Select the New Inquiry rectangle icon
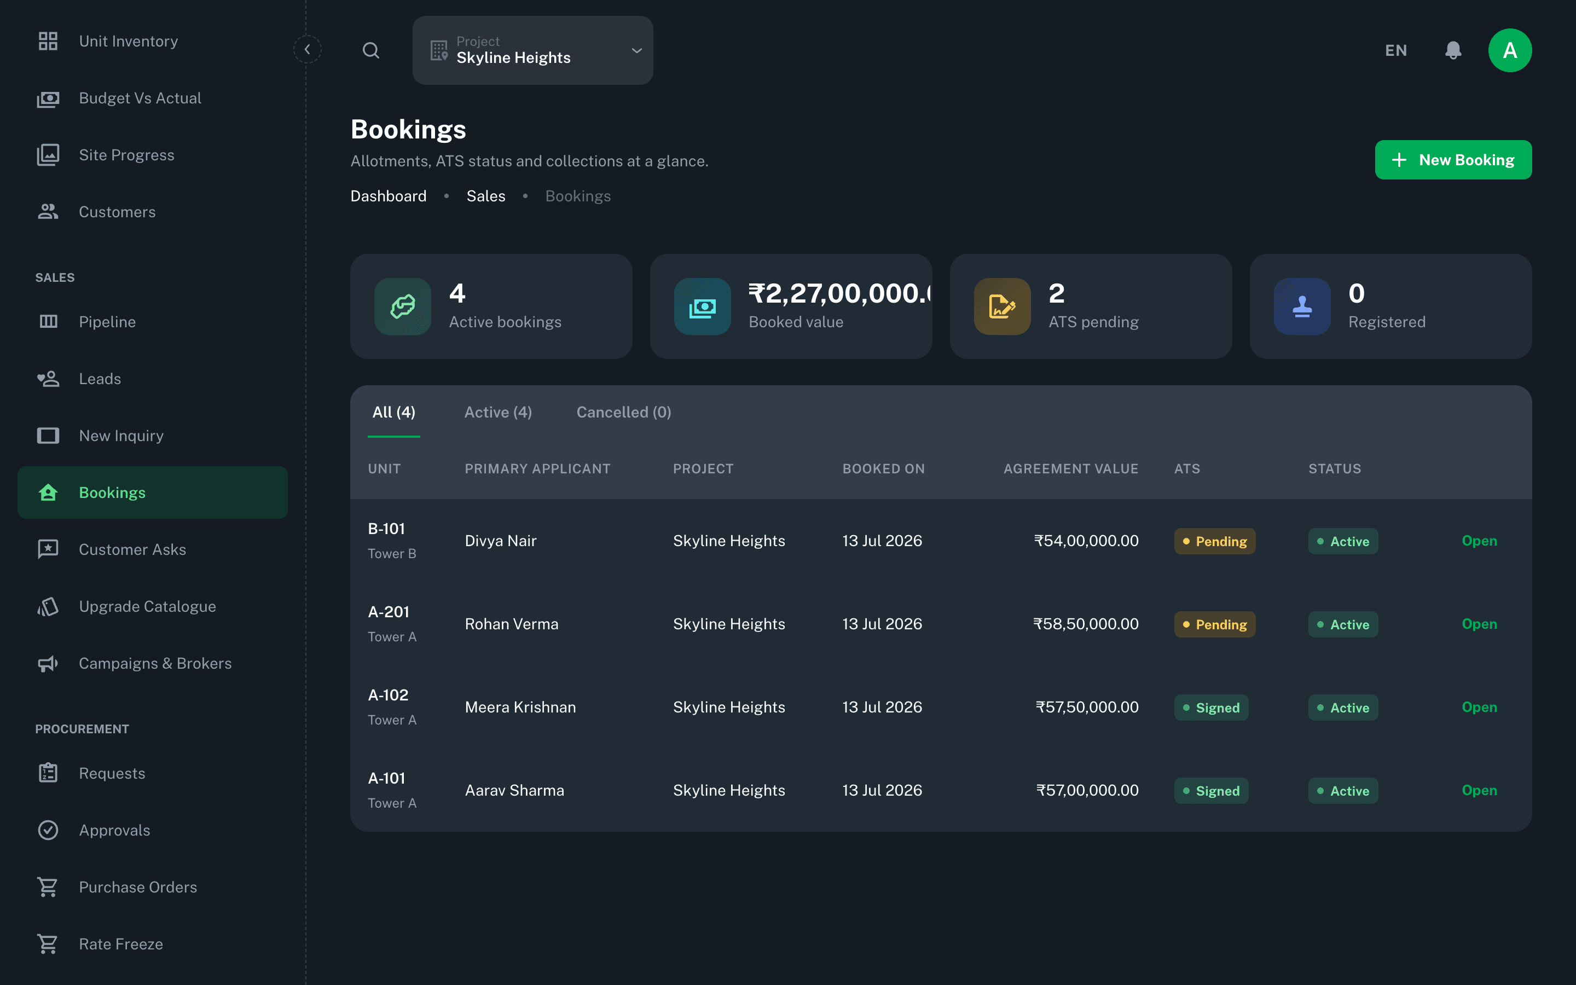Image resolution: width=1576 pixels, height=985 pixels. pos(48,435)
